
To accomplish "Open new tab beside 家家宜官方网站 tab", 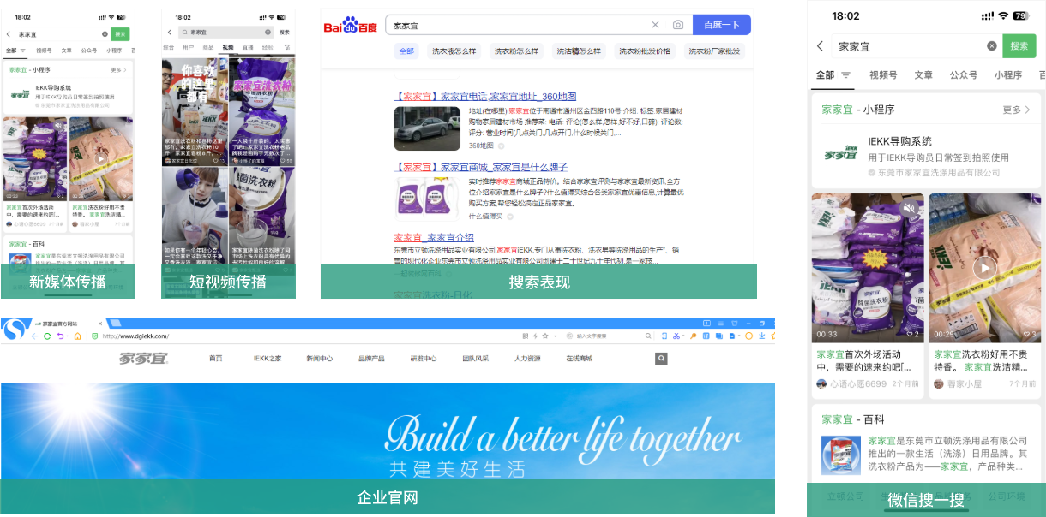I will tap(116, 323).
